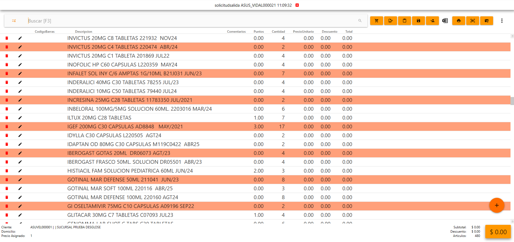Viewport: 514px width, 242px height.
Task: Click points 3.00 in IGEF 200MG row
Action: [259, 126]
